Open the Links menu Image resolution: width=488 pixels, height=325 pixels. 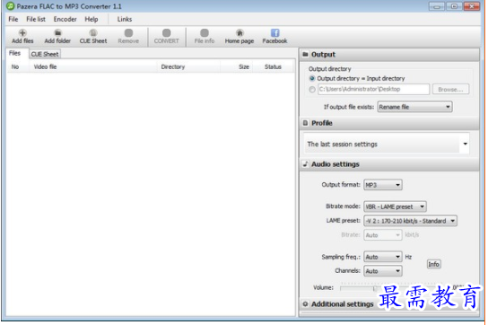pyautogui.click(x=125, y=20)
